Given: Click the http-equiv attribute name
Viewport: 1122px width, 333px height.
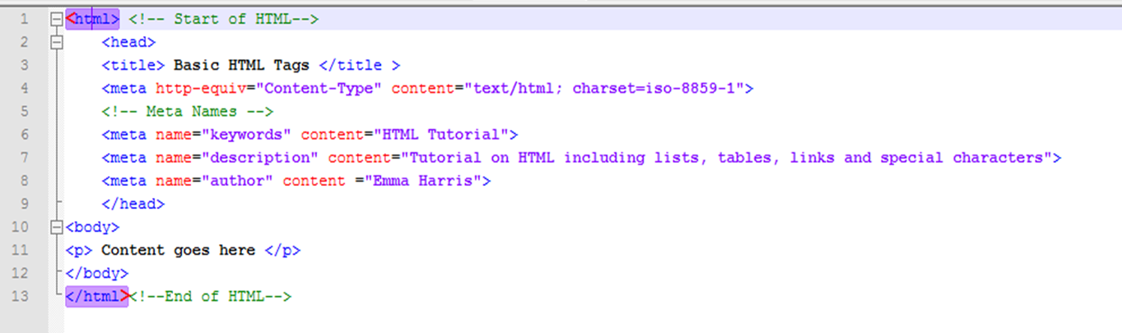Looking at the screenshot, I should click(192, 88).
